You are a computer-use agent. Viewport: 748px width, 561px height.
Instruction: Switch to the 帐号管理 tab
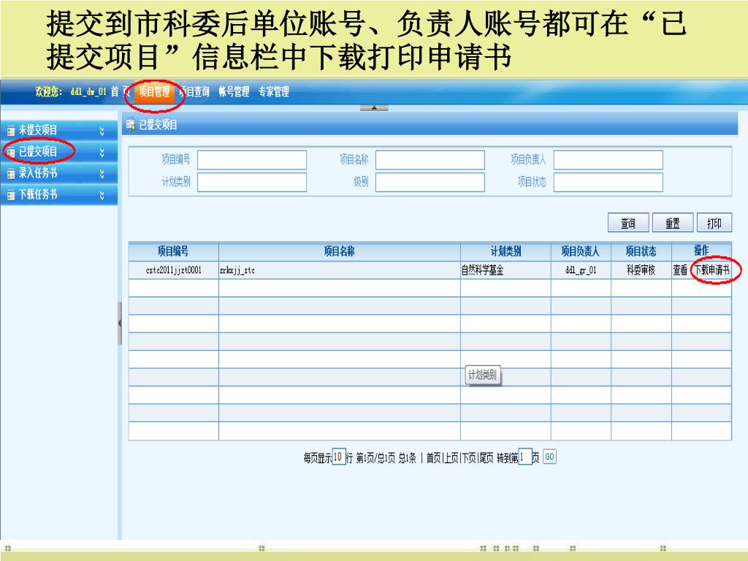click(x=234, y=91)
